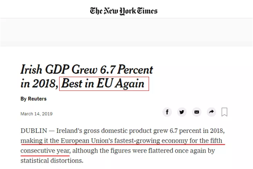Bookmark this article to save it
The image size is (253, 169).
coord(224,112)
